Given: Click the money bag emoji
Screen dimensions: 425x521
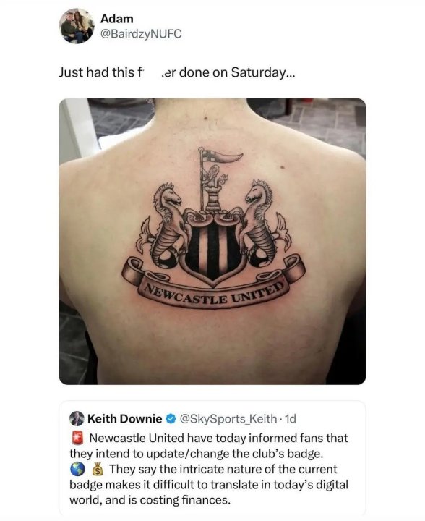Looking at the screenshot, I should click(97, 470).
